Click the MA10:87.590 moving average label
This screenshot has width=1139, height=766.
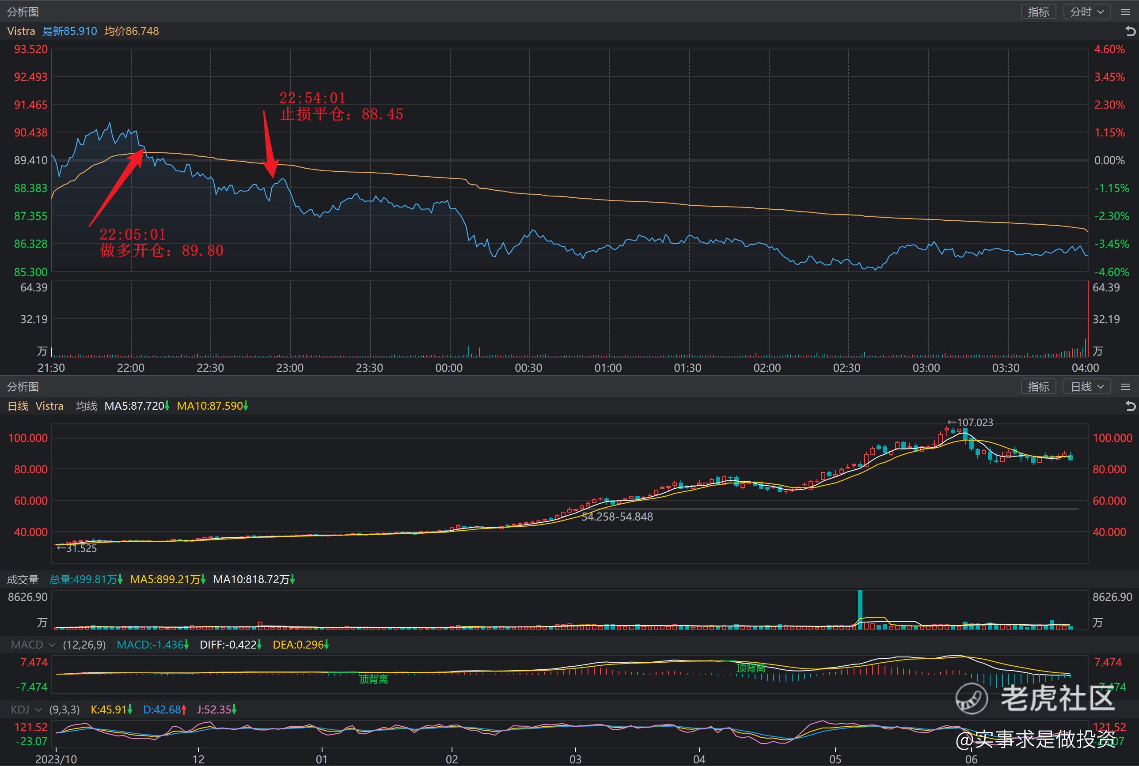pos(213,406)
